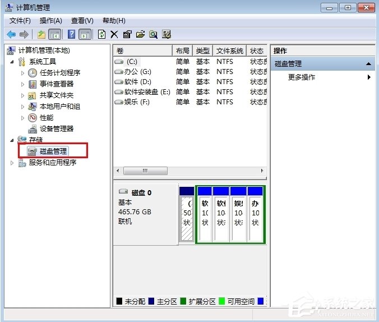This screenshot has width=379, height=322.
Task: Open the 文件(F) menu
Action: (20, 21)
